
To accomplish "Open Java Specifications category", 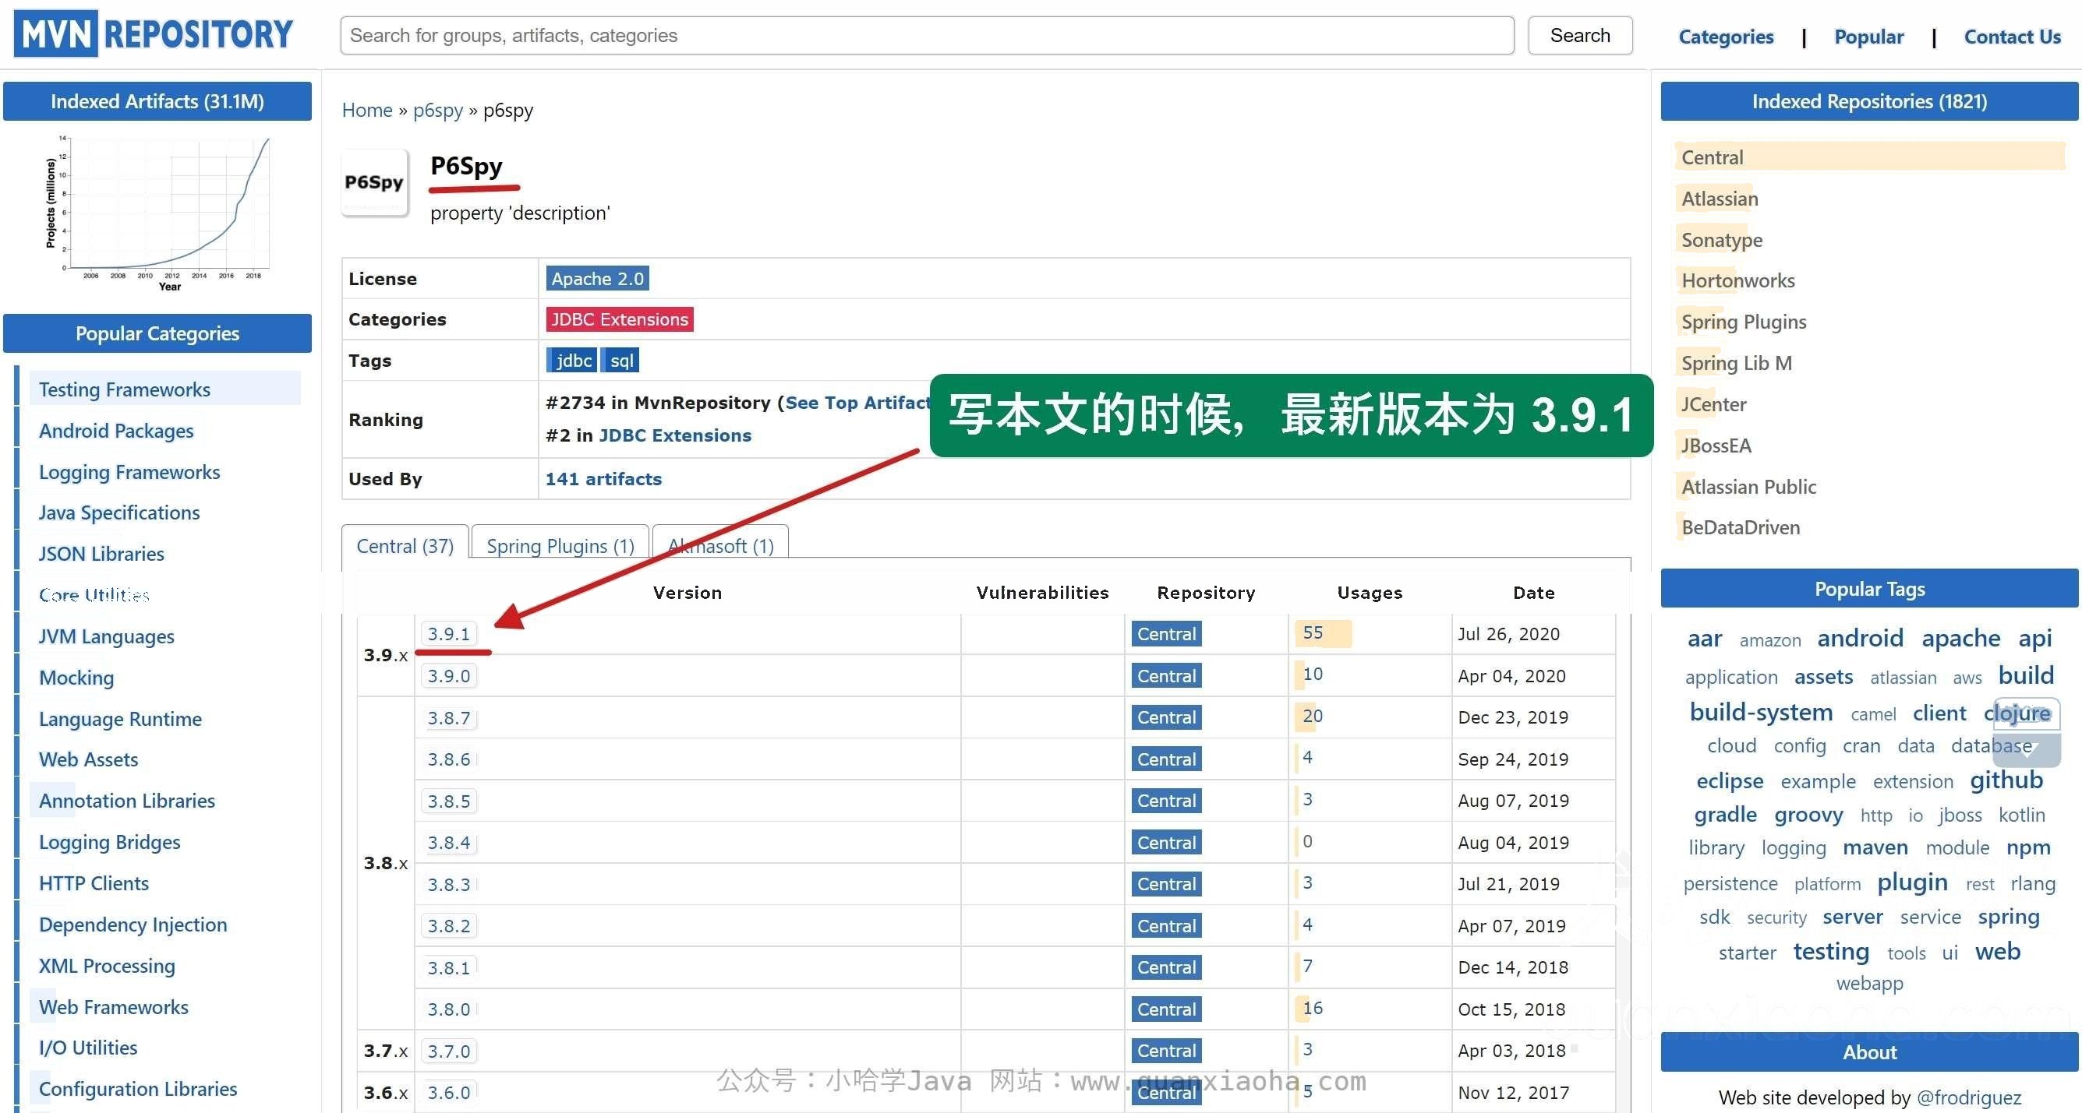I will [118, 513].
